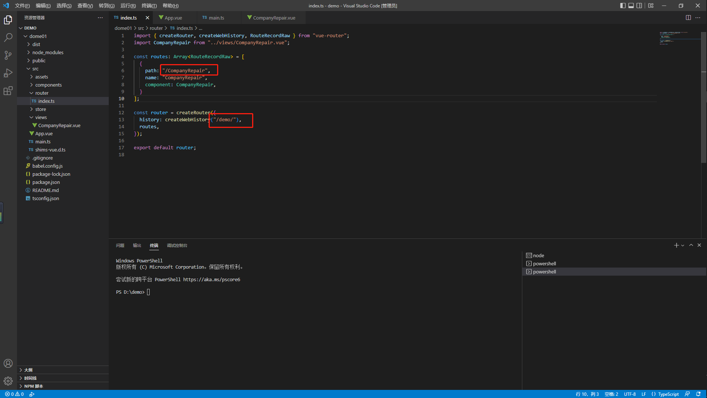Screen dimensions: 707x398
Task: Open the new terminal launch profile dropdown
Action: click(683, 245)
